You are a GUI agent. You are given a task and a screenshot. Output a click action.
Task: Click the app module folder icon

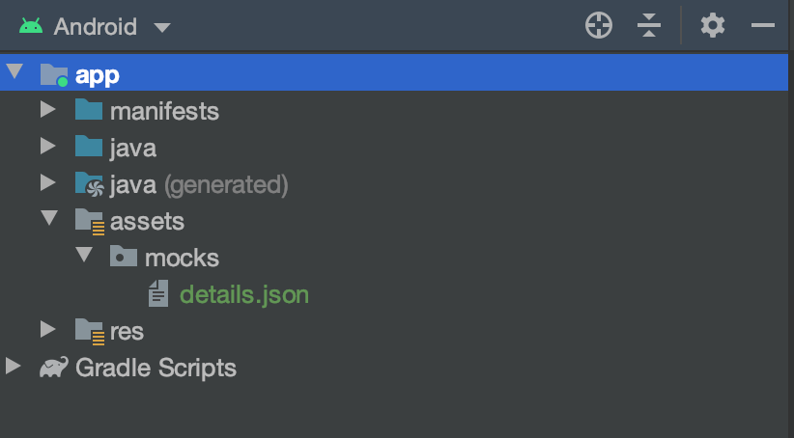tap(54, 75)
